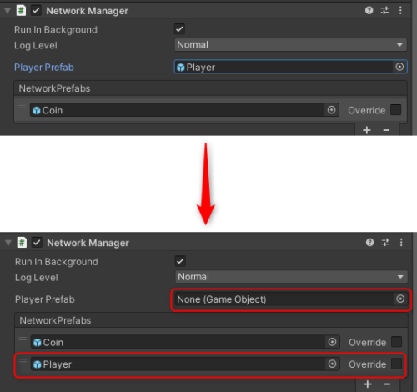The width and height of the screenshot is (417, 392).
Task: Grab reorder handle of lower Coin entry
Action: (23, 339)
